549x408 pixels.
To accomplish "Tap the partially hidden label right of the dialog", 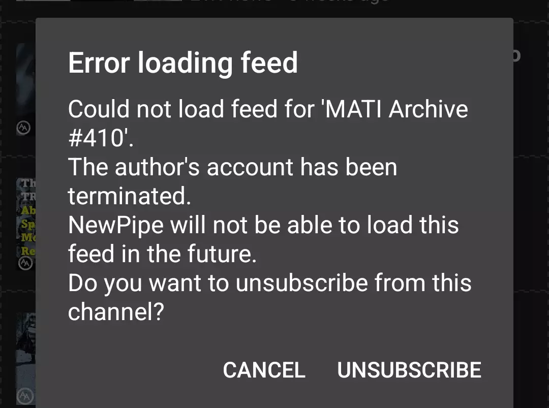I will point(517,56).
